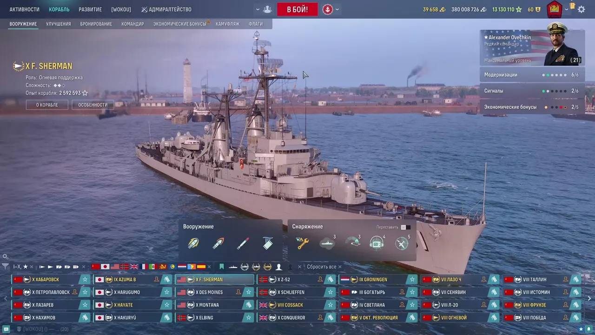Viewport: 595px width, 335px height.
Task: Expand Сигналы summary row
Action: 532,91
